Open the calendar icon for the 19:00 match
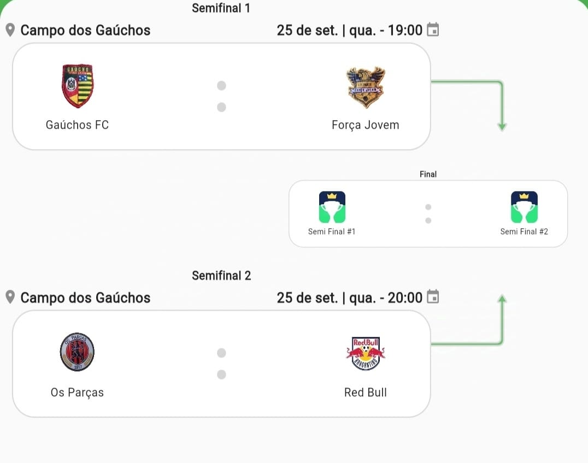The image size is (588, 463). 434,30
